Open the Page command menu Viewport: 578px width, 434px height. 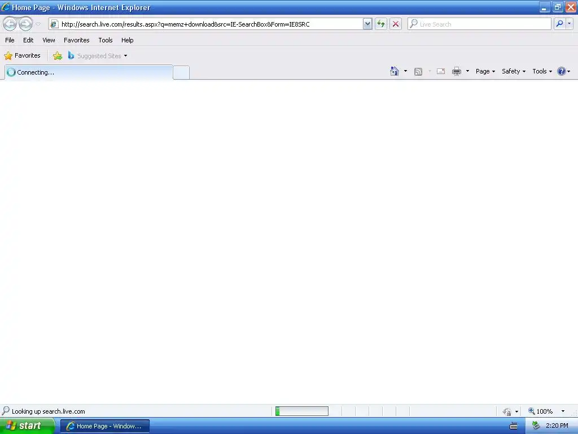pyautogui.click(x=485, y=71)
